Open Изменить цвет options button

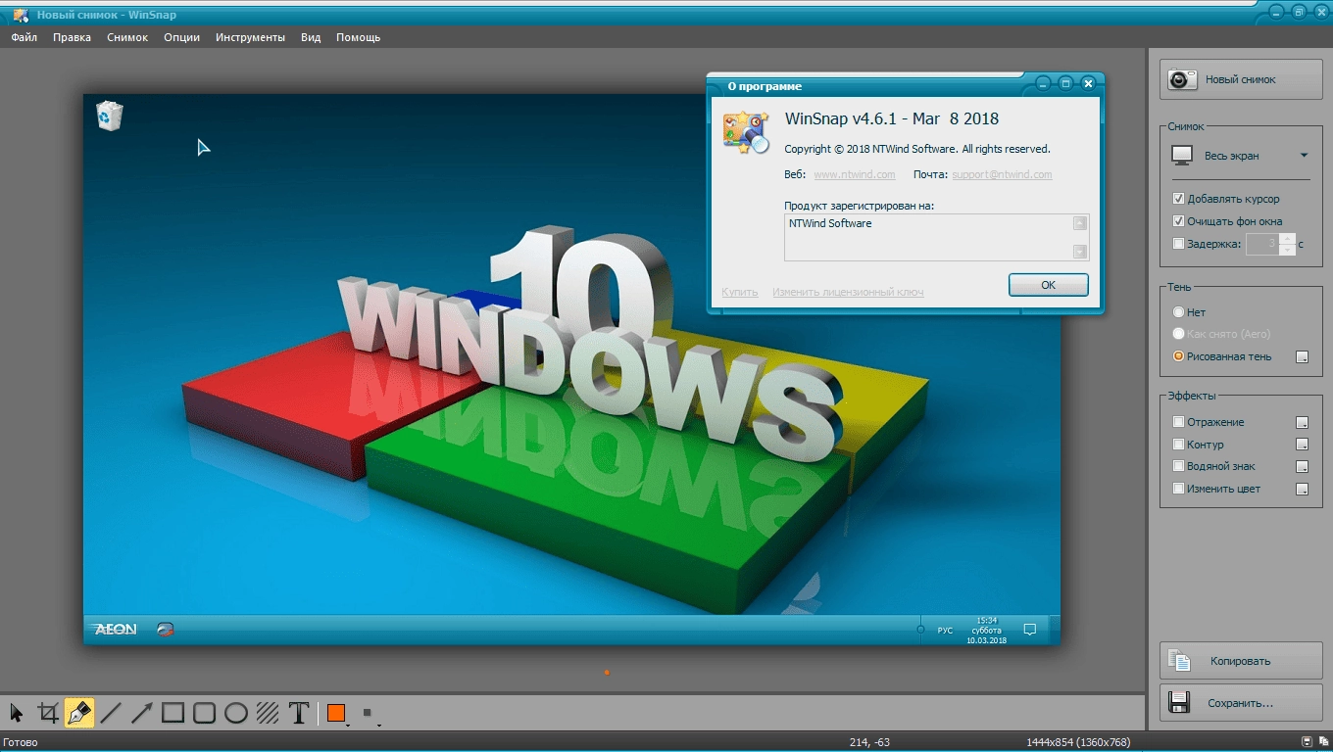tap(1302, 490)
